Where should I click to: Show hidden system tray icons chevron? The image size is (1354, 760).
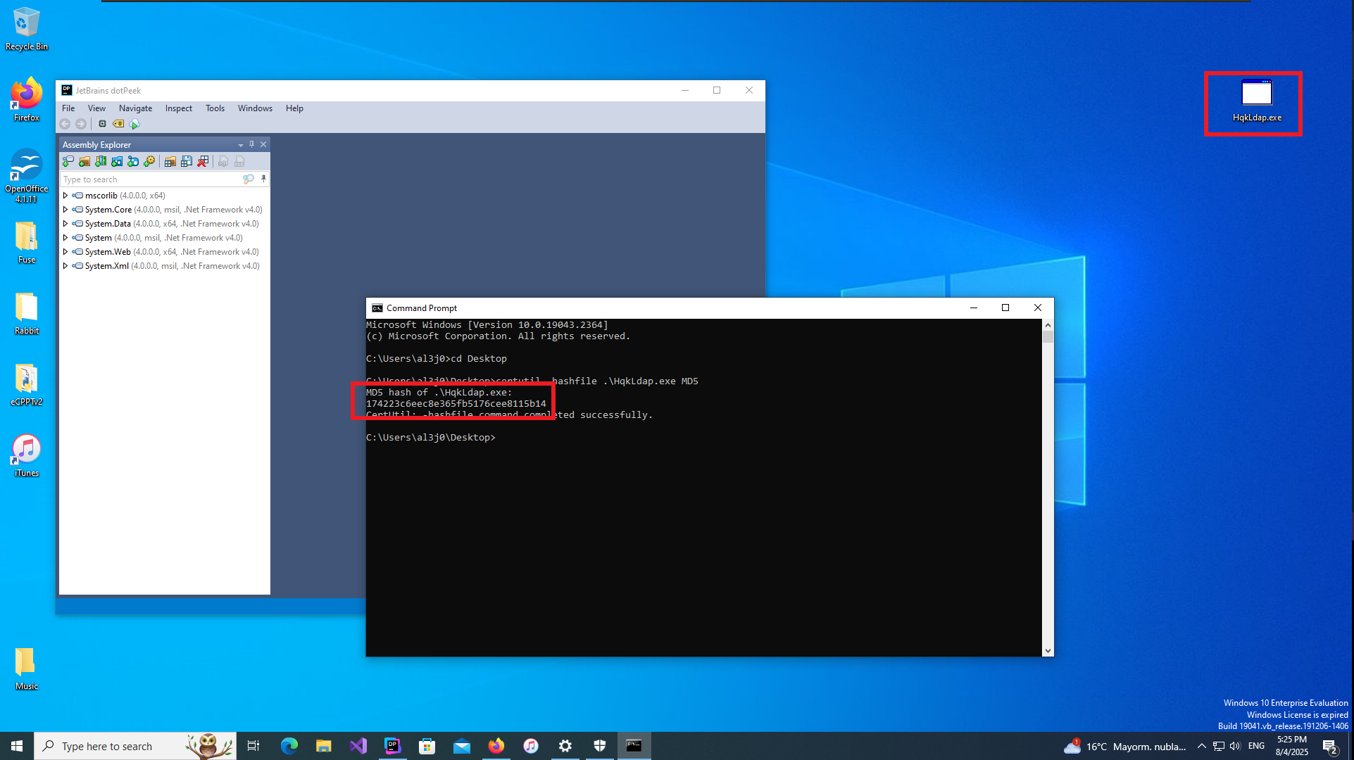point(1201,746)
